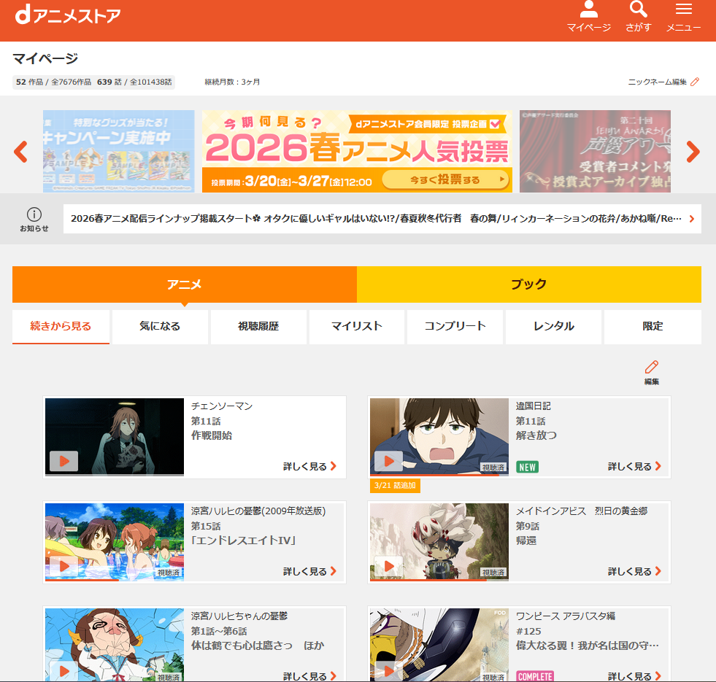Click the メイドインアビス 烈日の黄金郷 title

pos(581,511)
